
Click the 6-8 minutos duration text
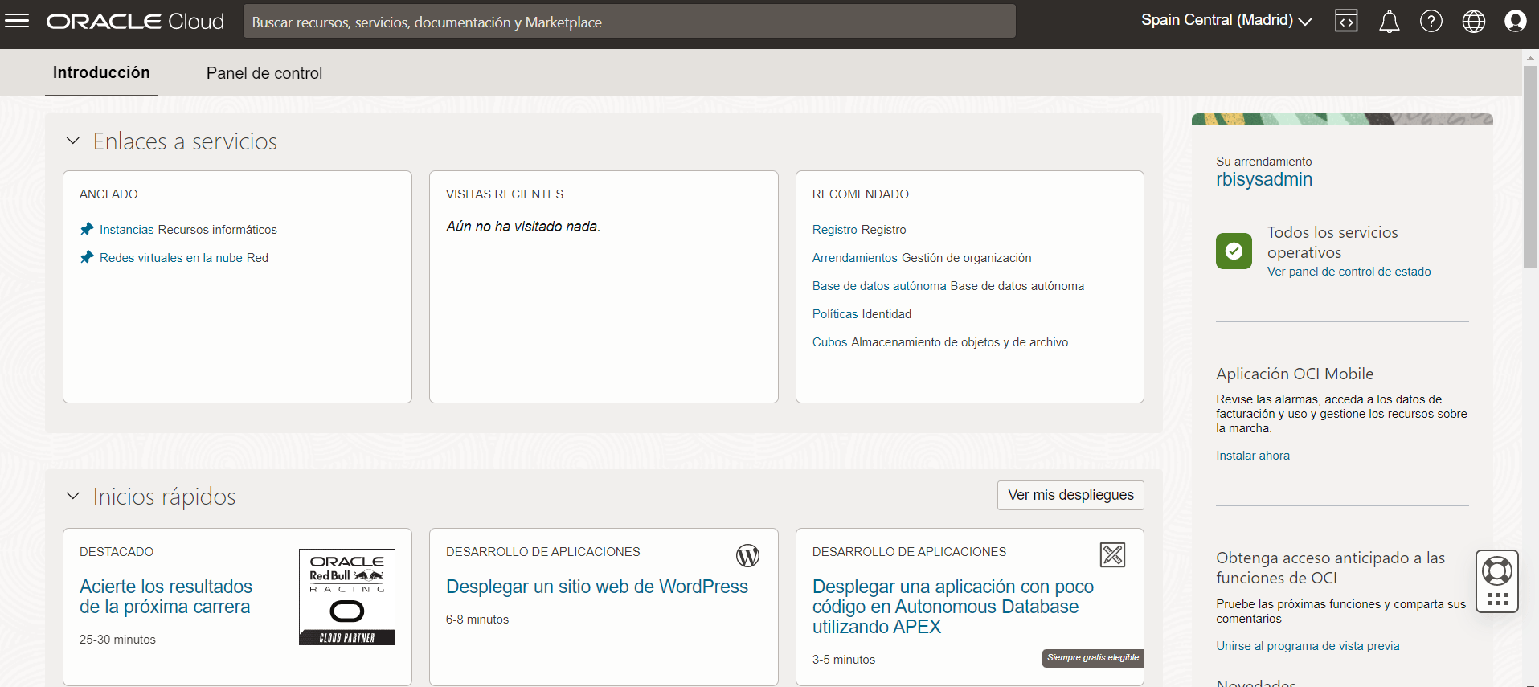[477, 620]
